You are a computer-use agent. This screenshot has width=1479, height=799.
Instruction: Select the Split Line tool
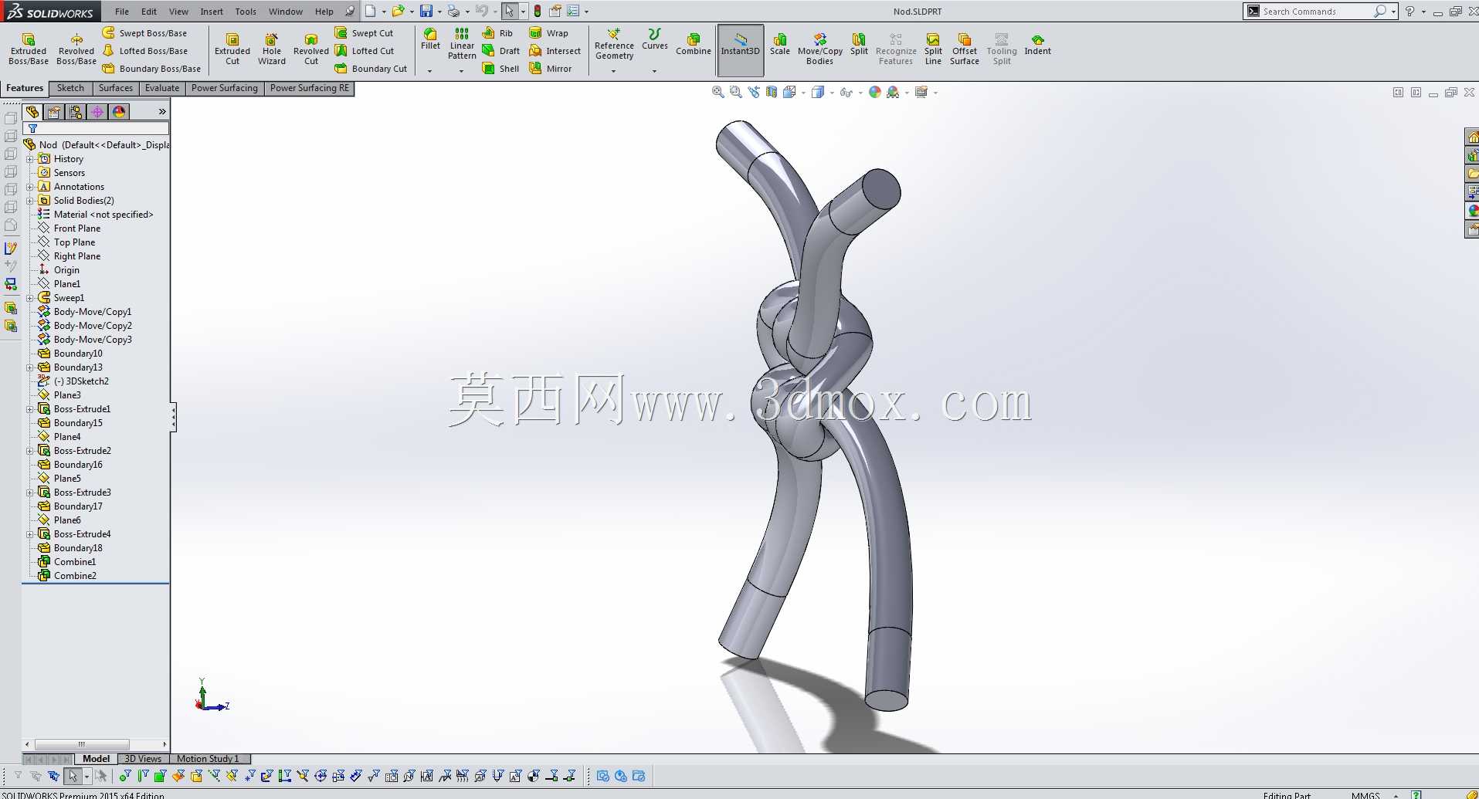(x=933, y=49)
